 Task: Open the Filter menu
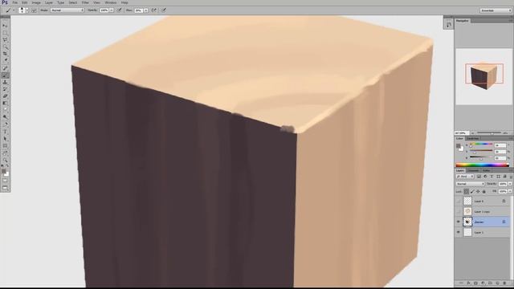point(85,2)
